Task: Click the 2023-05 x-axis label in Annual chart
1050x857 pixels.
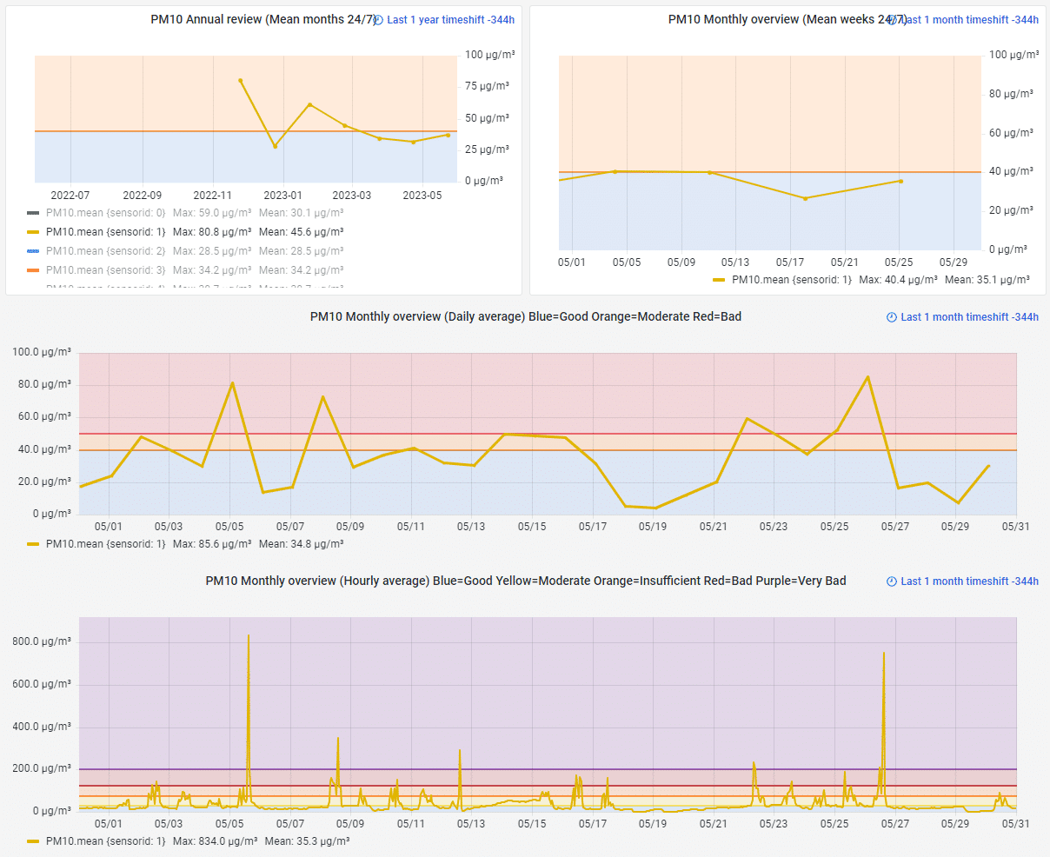Action: (x=422, y=196)
